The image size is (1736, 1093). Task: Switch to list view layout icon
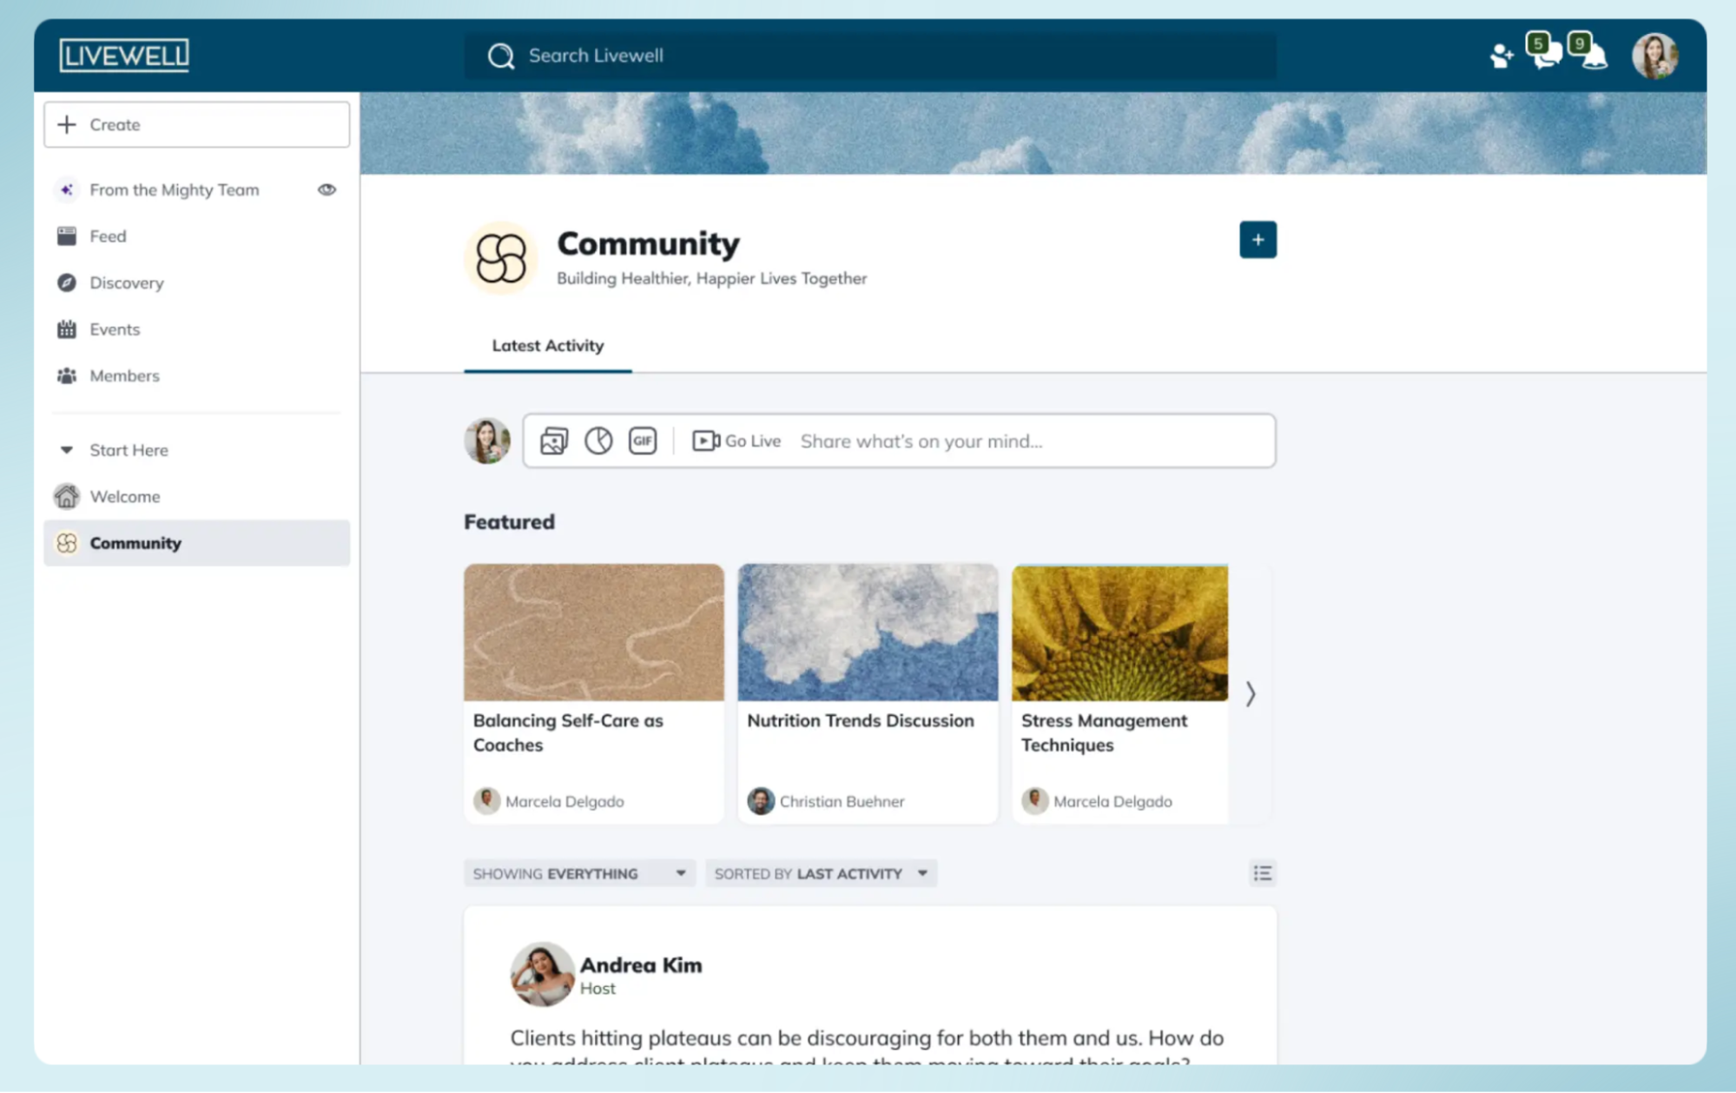point(1262,873)
